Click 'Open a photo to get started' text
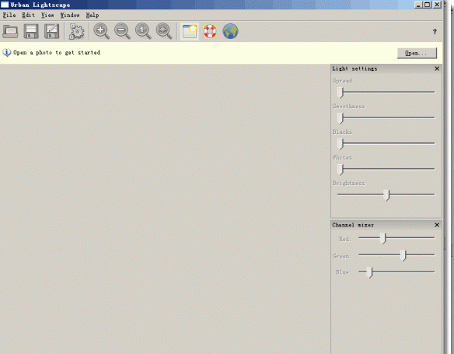Viewport: 454px width, 354px height. [x=57, y=52]
